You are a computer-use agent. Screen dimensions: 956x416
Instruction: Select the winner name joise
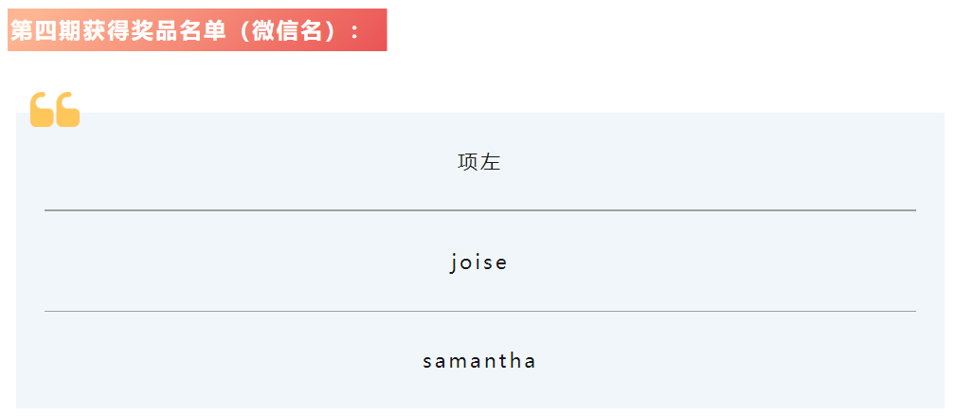point(478,262)
